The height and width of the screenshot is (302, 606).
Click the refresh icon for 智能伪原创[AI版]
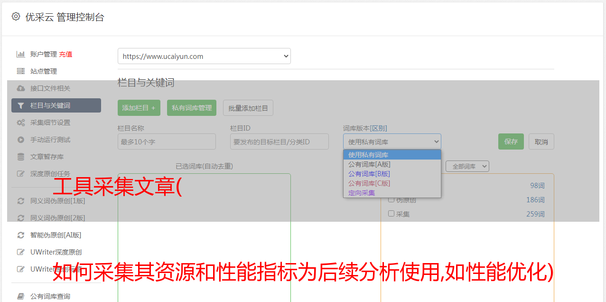point(20,235)
